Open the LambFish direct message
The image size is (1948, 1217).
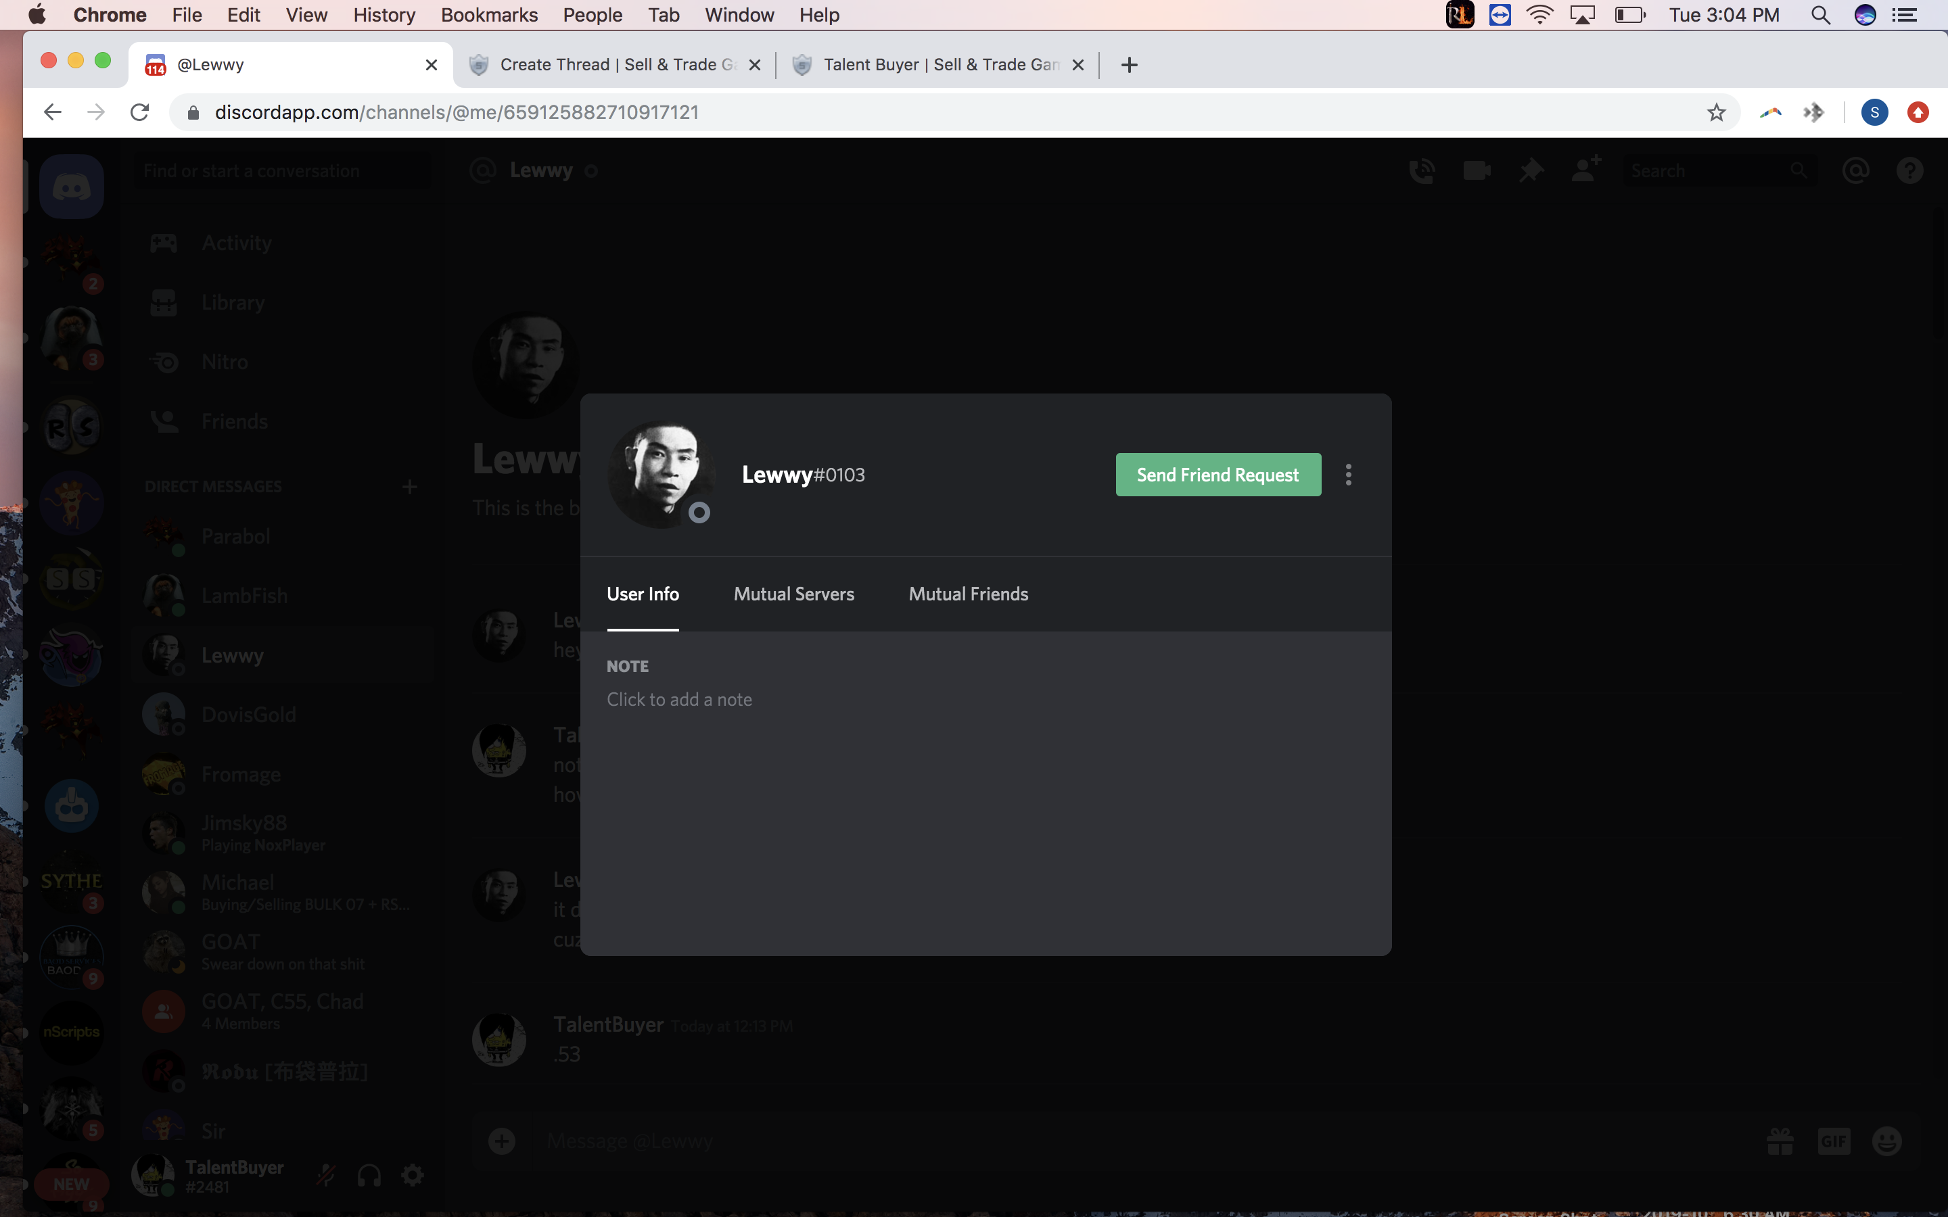(282, 596)
